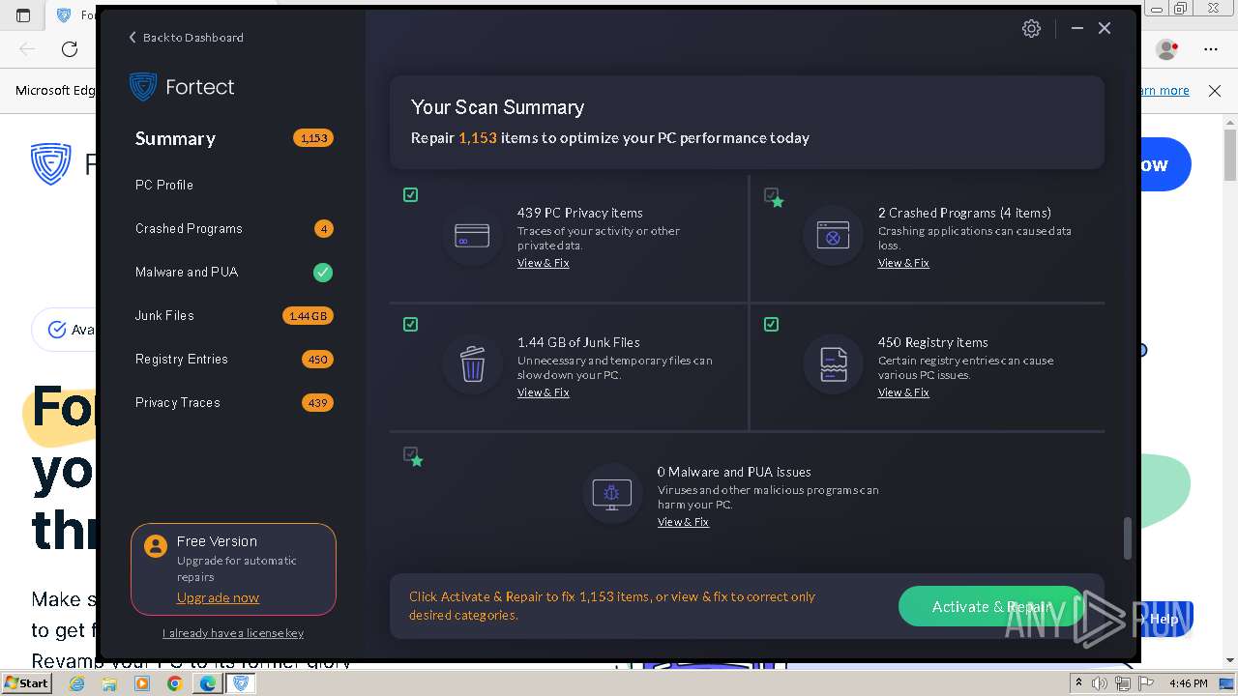Screen dimensions: 1238x696
Task: Uncheck the Registry items checkbox
Action: click(x=771, y=325)
